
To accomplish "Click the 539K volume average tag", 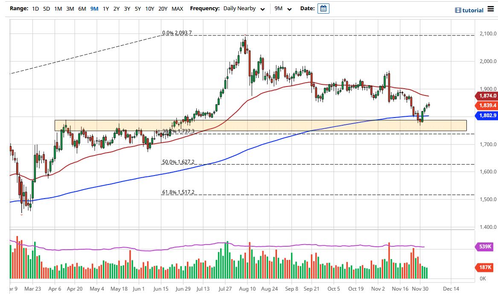I will pos(484,246).
